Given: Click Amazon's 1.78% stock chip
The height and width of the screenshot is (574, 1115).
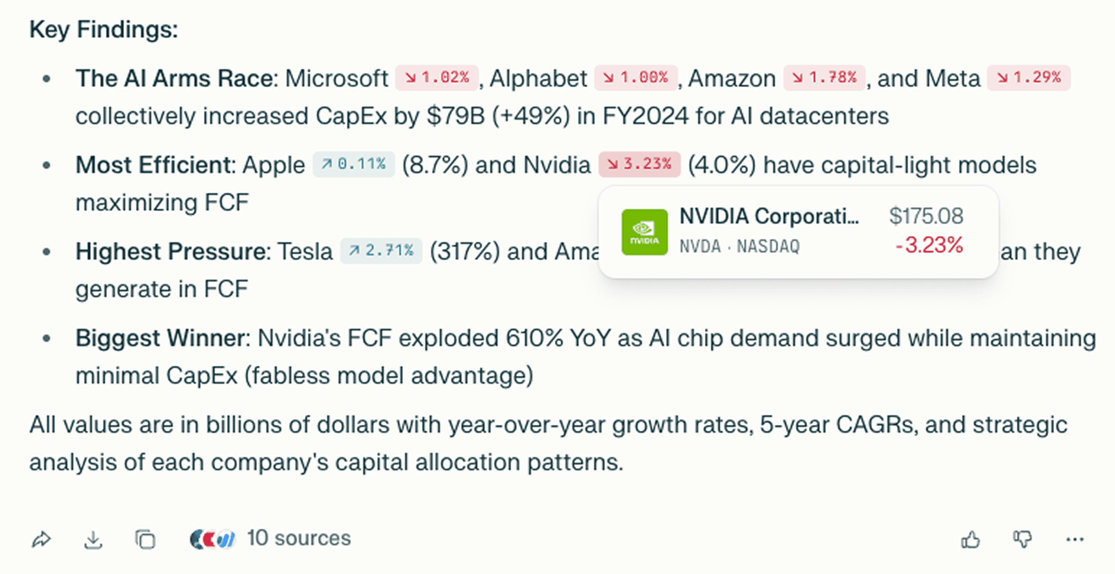Looking at the screenshot, I should [824, 78].
